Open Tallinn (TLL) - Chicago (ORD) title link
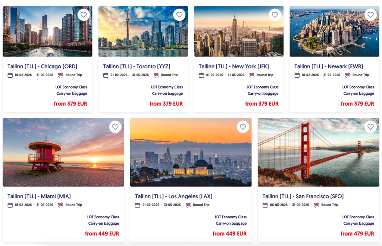 43,66
